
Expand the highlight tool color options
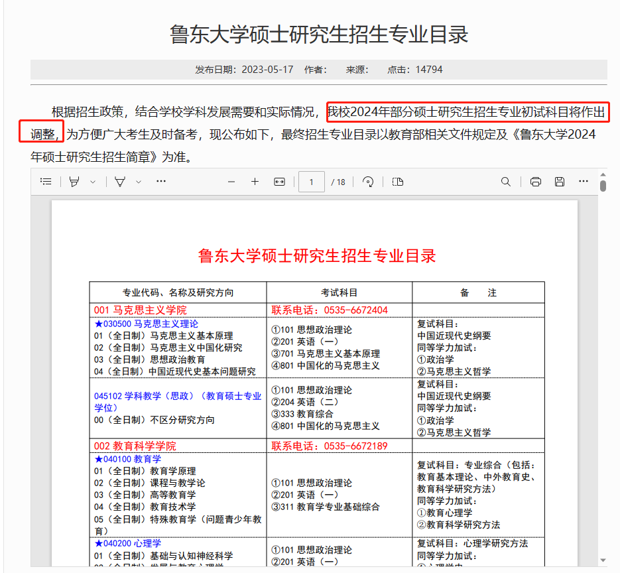click(x=93, y=182)
